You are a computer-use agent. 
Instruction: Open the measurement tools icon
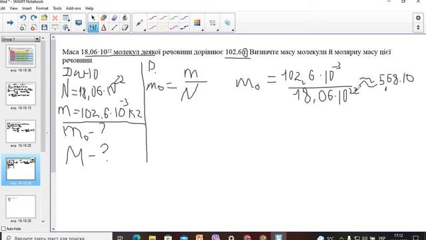click(66, 27)
